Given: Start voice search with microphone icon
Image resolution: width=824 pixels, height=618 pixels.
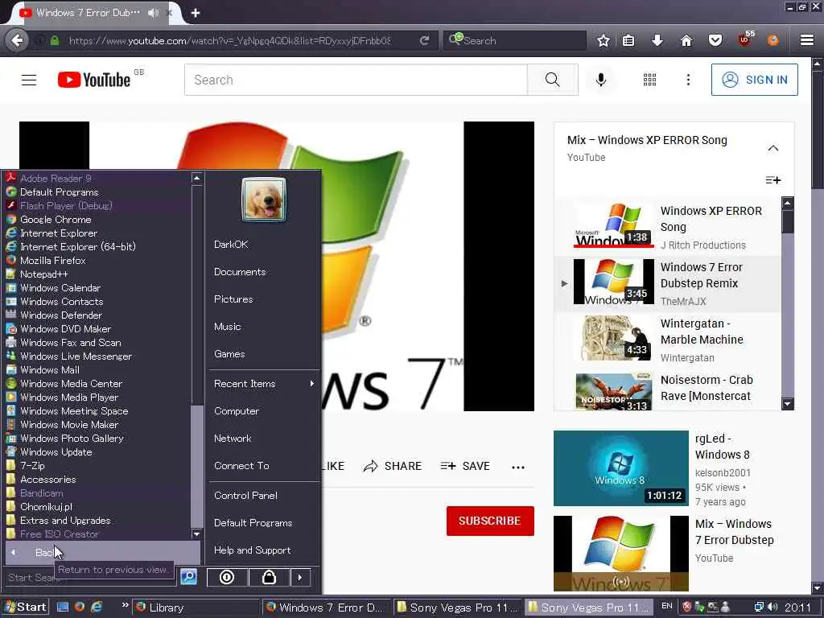Looking at the screenshot, I should [x=600, y=80].
